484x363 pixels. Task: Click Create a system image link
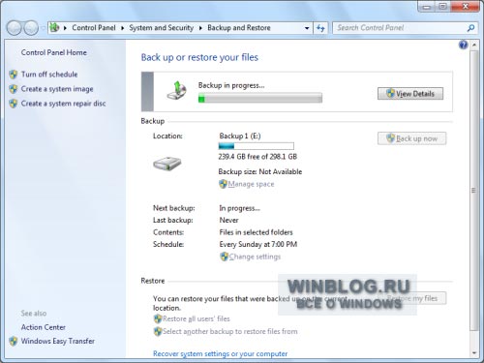click(57, 89)
